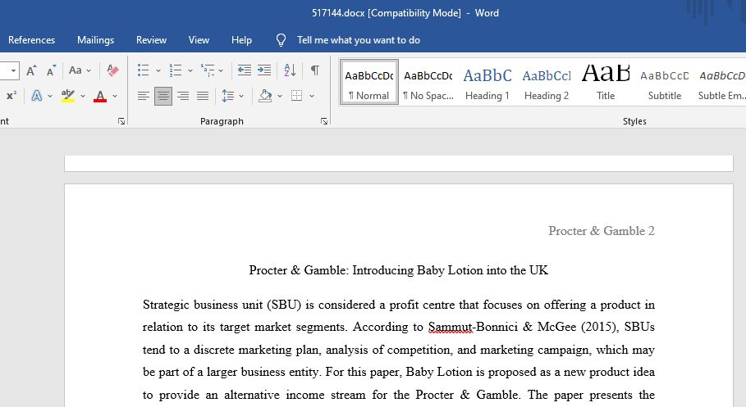Expand the Numbering library dropdown arrow

tap(190, 70)
